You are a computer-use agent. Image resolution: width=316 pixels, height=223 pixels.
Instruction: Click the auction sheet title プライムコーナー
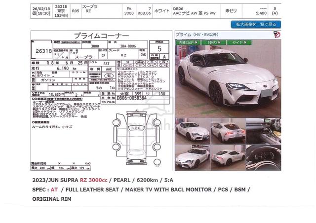click(x=101, y=36)
